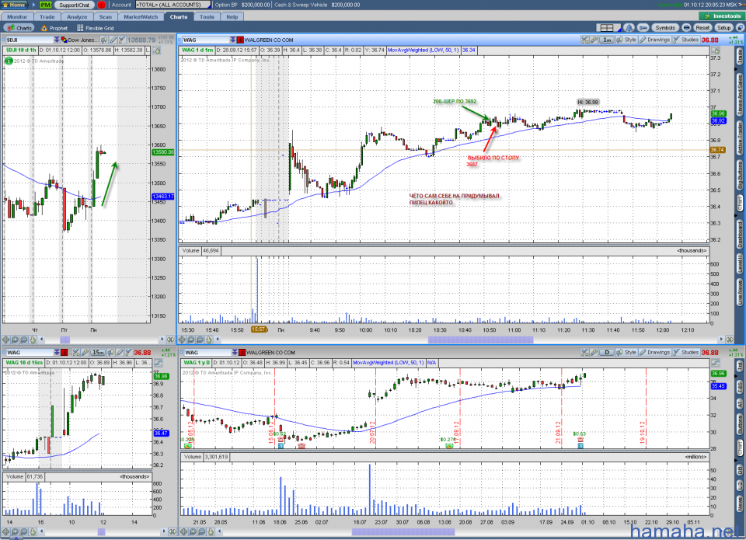
Task: Click the scroll left arrow under $DJI chart
Action: [42, 340]
